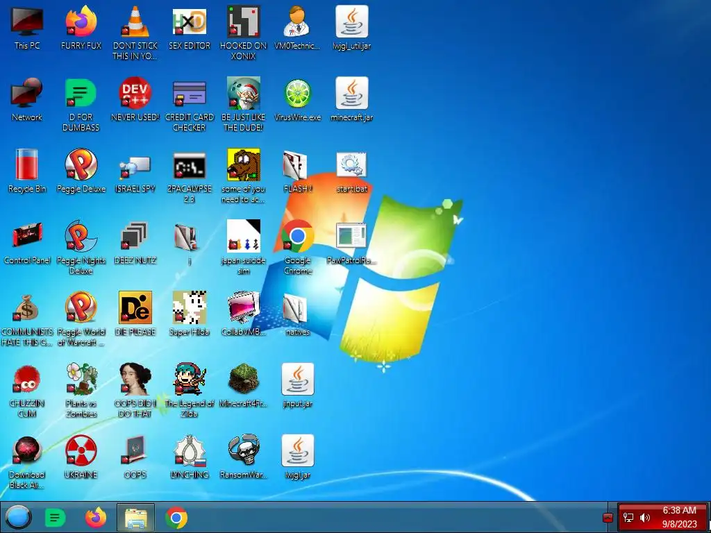
Task: Open File Explorer from the taskbar
Action: [x=136, y=518]
